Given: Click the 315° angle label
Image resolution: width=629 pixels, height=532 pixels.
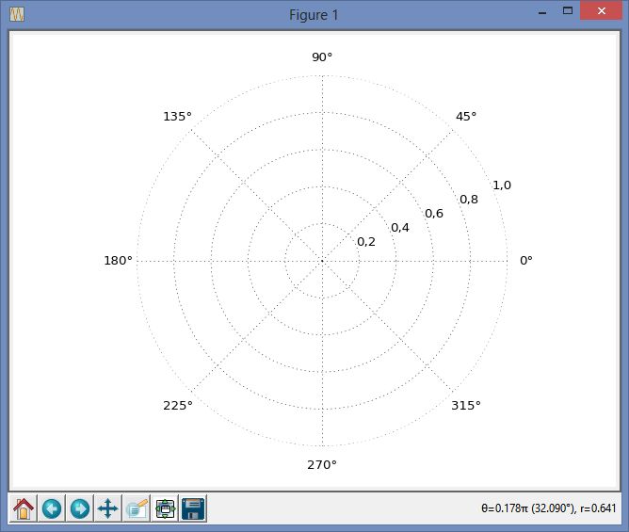Looking at the screenshot, I should (x=466, y=405).
